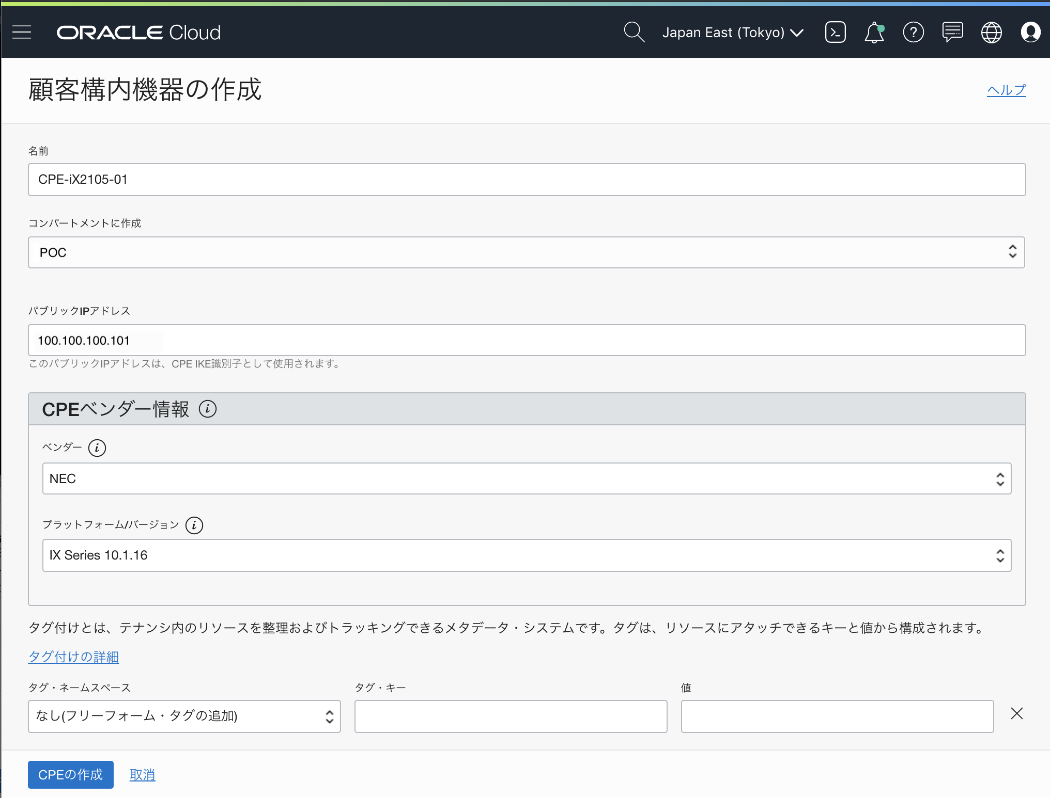Open the タグ付けの詳細 link
The image size is (1050, 798).
tap(73, 657)
